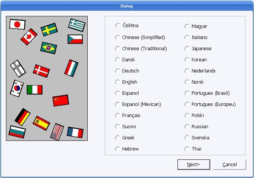Pick Italiano as the language
The width and height of the screenshot is (254, 178).
pyautogui.click(x=187, y=38)
